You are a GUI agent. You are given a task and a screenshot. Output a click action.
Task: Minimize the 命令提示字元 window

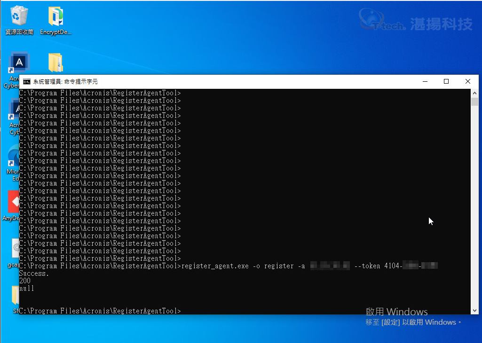[x=425, y=81]
